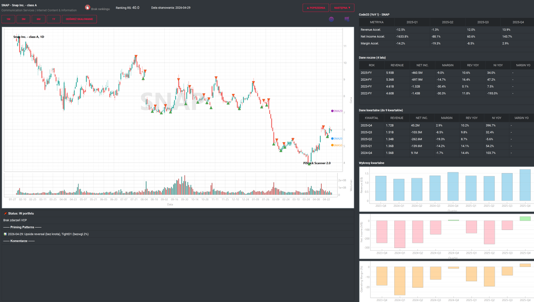The width and height of the screenshot is (534, 302).
Task: Set chart range to 1M
Action: tap(8, 19)
